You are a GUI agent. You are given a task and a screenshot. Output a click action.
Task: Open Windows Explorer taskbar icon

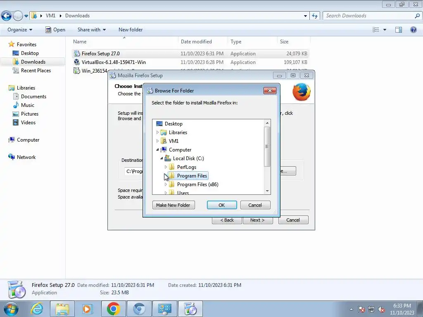[62, 309]
